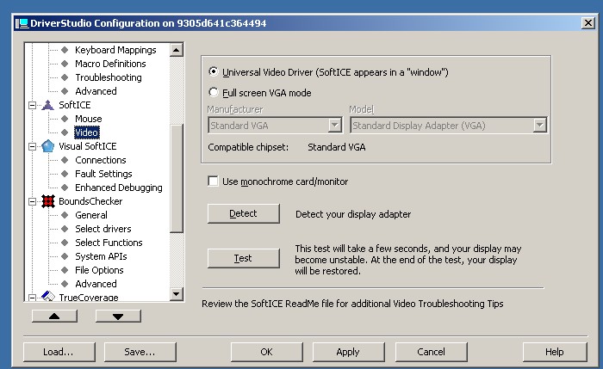This screenshot has width=603, height=369.
Task: Select the SoftICE label in tree
Action: pos(75,105)
